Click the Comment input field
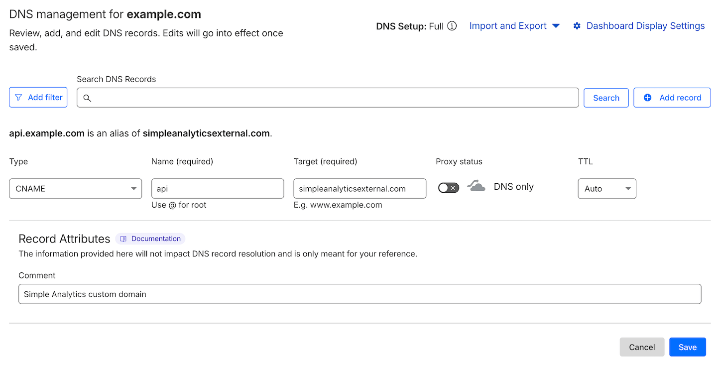This screenshot has width=717, height=365. click(x=359, y=294)
